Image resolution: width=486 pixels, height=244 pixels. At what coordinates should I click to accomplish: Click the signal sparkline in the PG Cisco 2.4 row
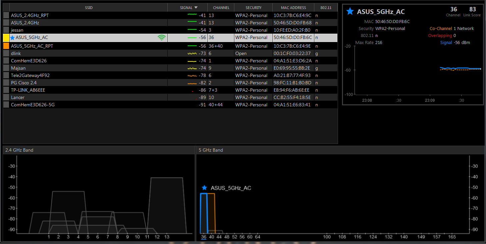point(192,83)
